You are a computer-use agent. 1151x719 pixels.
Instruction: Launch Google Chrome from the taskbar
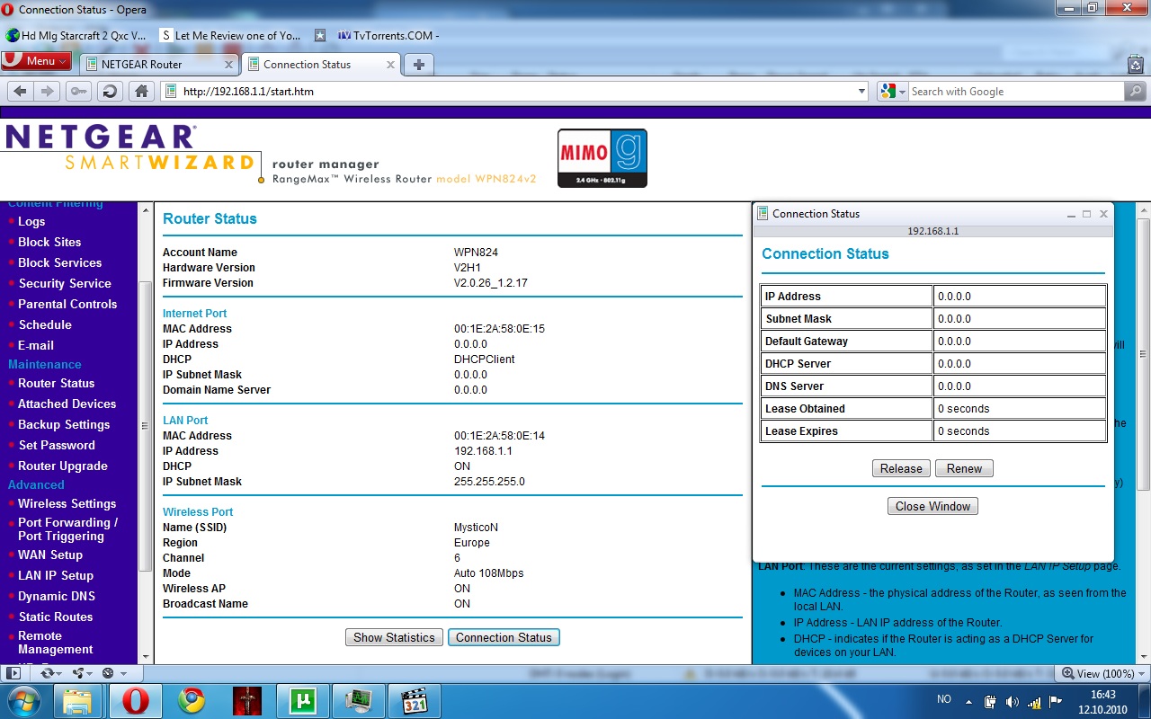click(x=191, y=701)
